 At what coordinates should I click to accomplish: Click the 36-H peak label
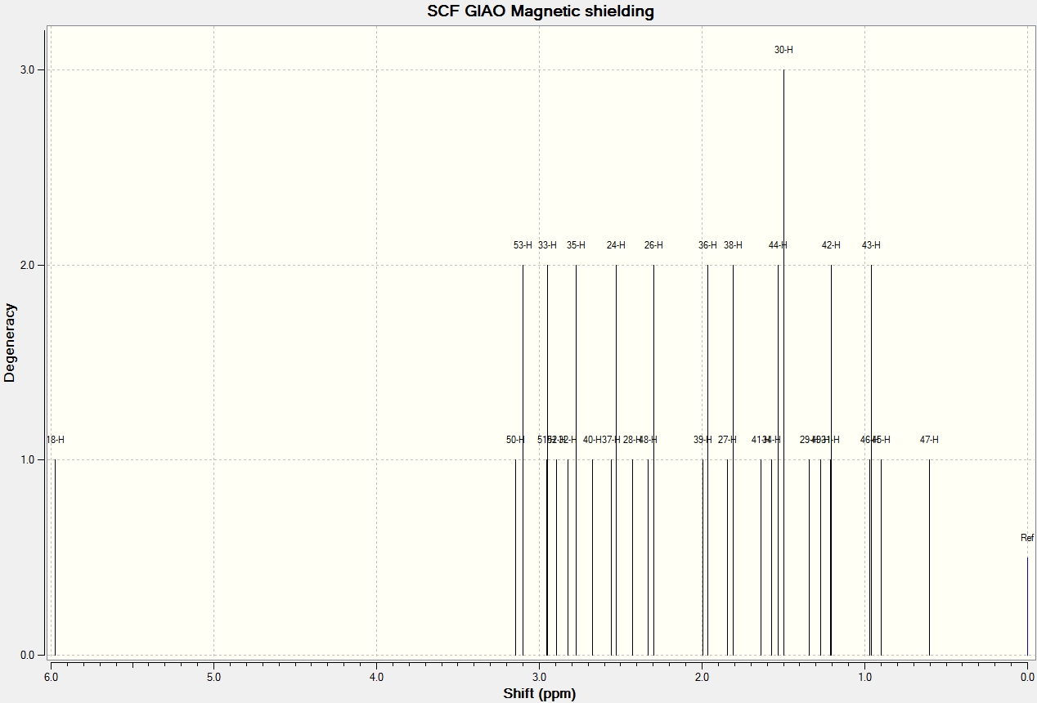click(x=707, y=245)
